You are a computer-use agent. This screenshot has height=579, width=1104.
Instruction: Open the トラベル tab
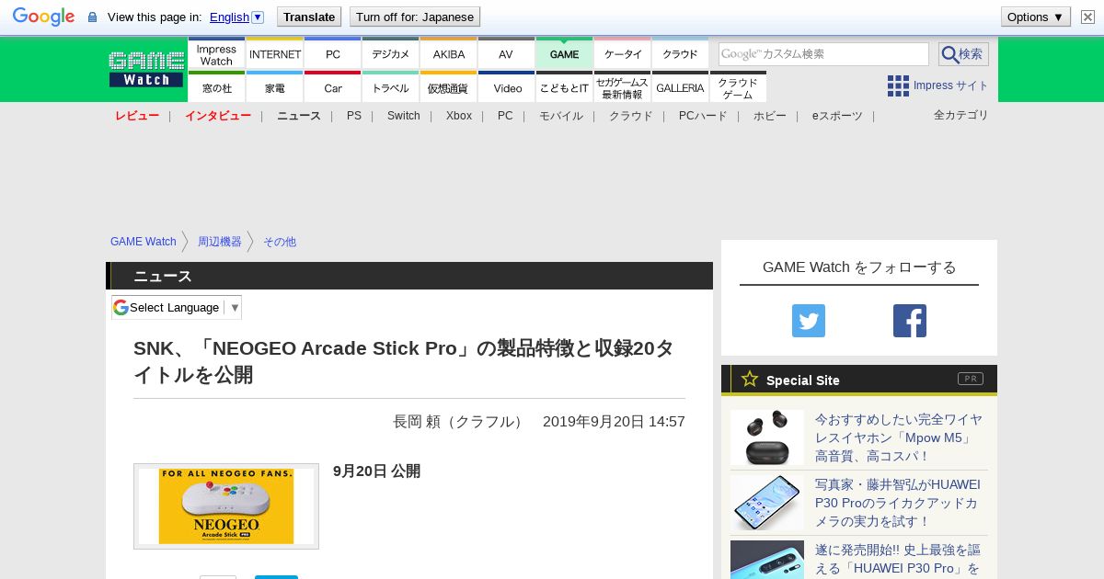click(x=391, y=87)
